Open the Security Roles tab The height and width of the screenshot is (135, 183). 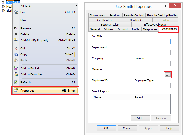point(110,25)
